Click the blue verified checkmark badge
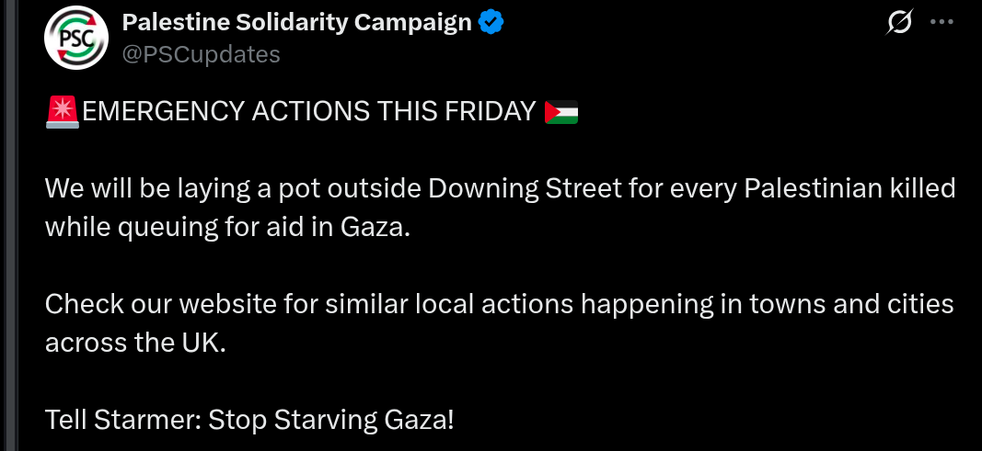This screenshot has height=451, width=982. click(492, 23)
